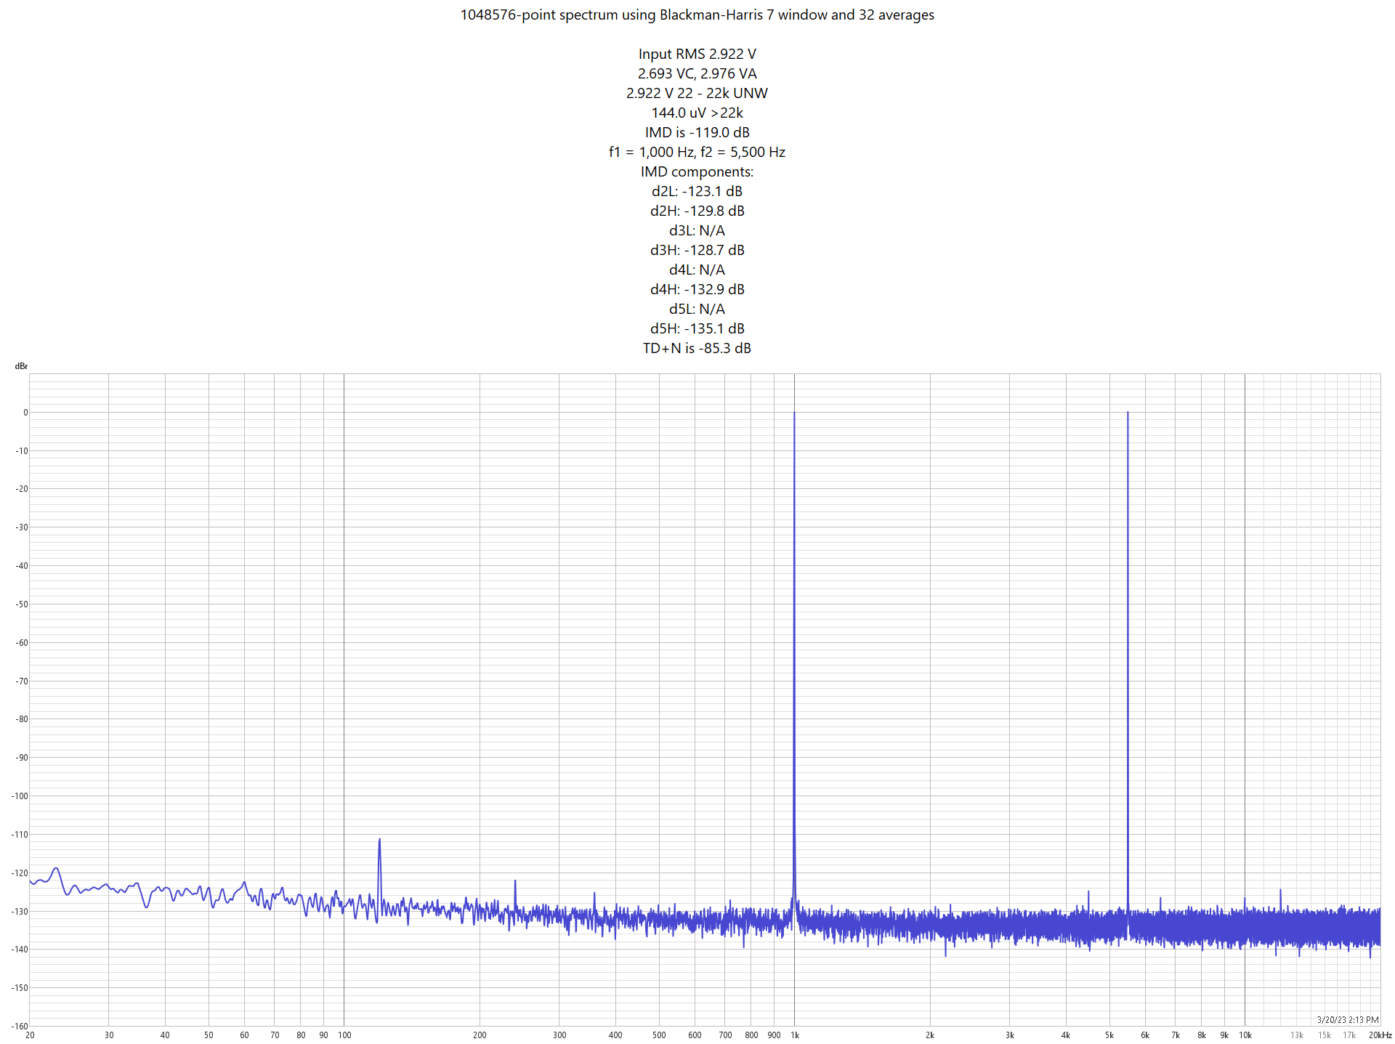Click the '100' x-axis frequency label
The image size is (1395, 1044).
point(344,1035)
